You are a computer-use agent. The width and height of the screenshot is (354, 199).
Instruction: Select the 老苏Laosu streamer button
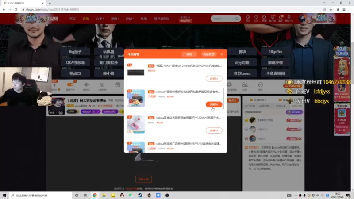pos(242,73)
